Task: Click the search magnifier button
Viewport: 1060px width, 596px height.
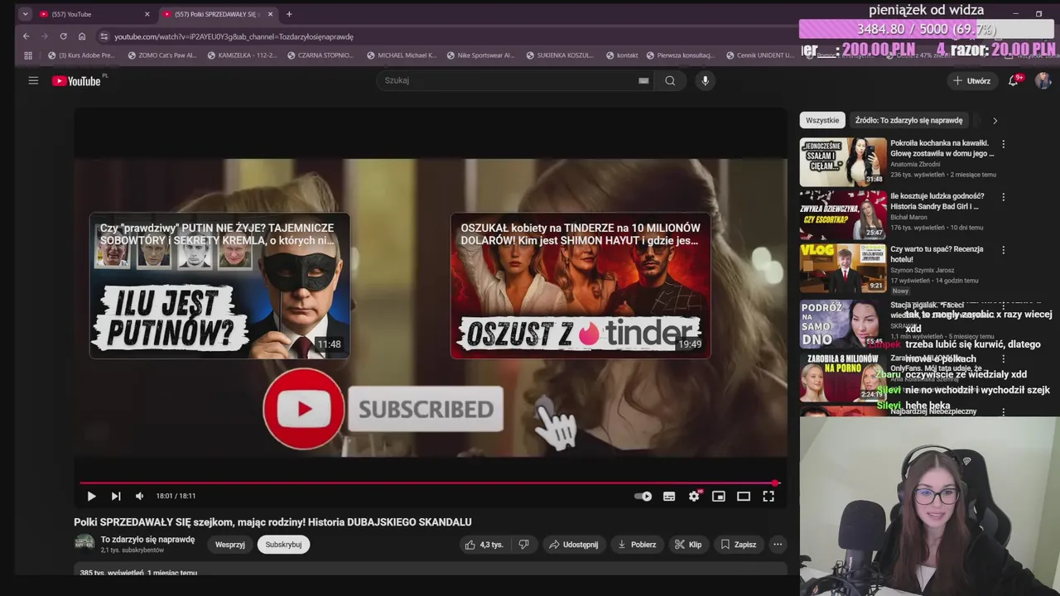Action: [670, 80]
